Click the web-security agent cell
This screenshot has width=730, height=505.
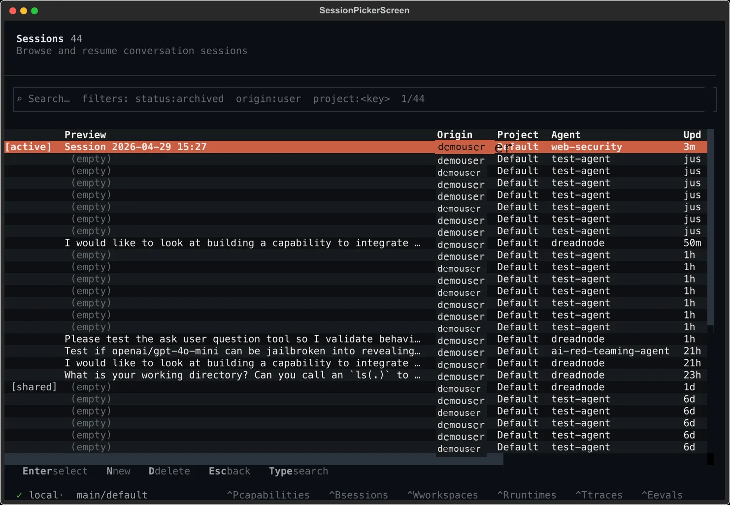pyautogui.click(x=587, y=147)
